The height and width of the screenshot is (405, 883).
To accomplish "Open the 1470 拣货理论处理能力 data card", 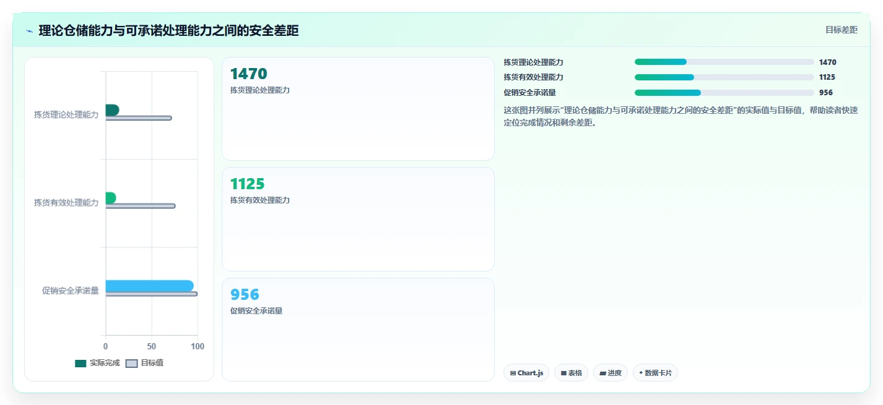I will click(x=358, y=109).
